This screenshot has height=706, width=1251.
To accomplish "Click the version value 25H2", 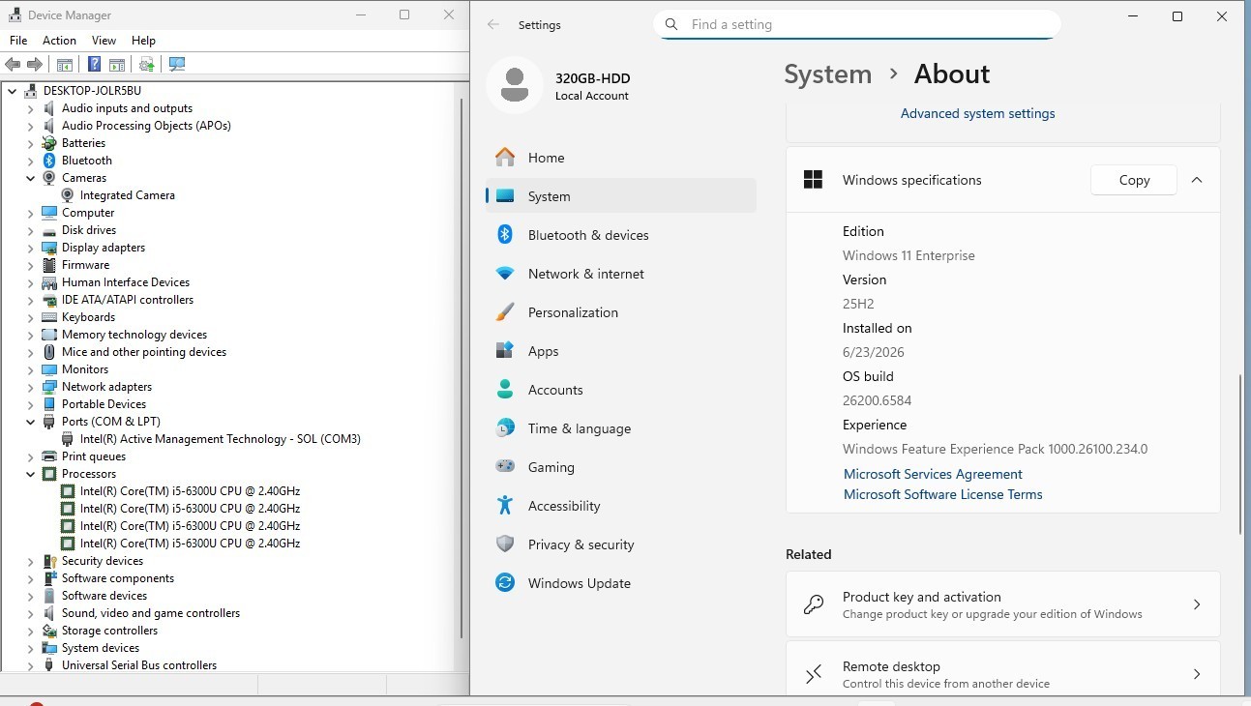I will coord(858,304).
